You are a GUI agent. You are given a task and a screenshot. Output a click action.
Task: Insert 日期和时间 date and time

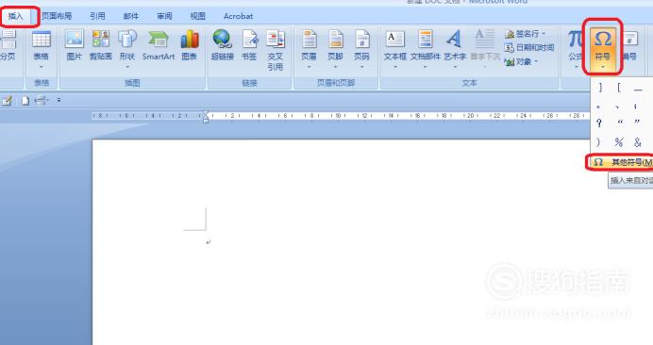click(529, 47)
